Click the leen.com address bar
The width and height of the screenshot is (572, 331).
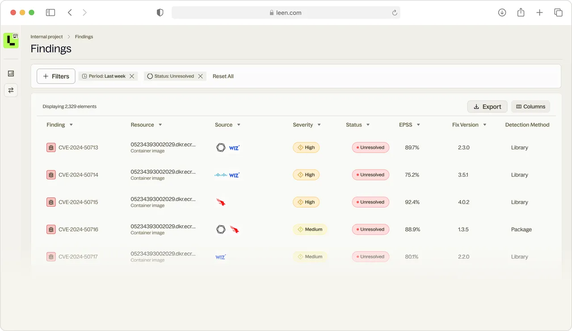[286, 13]
